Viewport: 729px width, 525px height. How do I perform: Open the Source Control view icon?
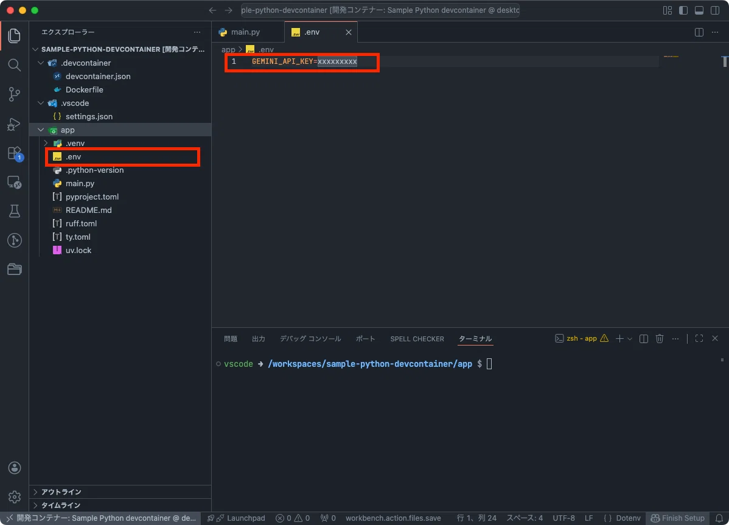(x=15, y=94)
